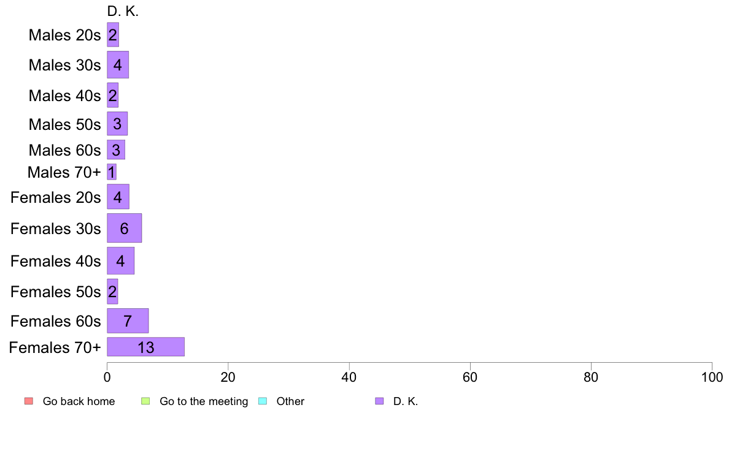The height and width of the screenshot is (451, 729).
Task: Select the Females 30s bar showing 6
Action: (125, 228)
